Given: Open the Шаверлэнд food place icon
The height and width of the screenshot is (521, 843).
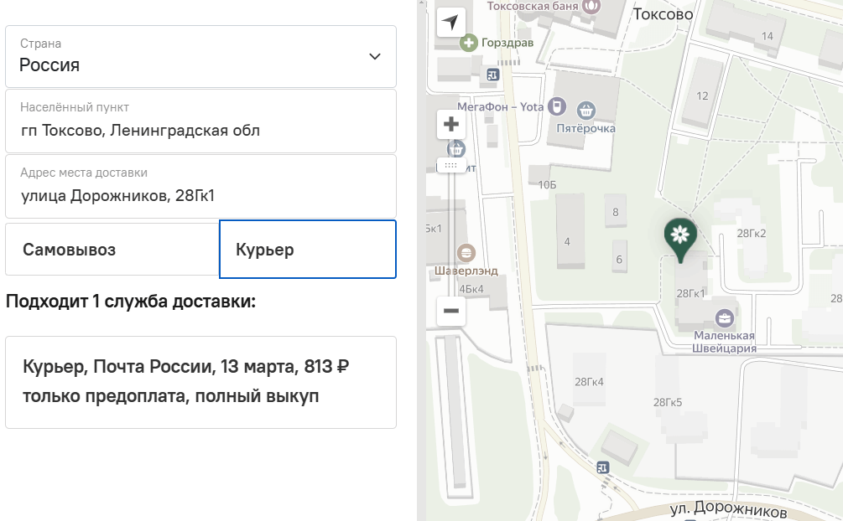Looking at the screenshot, I should [x=466, y=252].
